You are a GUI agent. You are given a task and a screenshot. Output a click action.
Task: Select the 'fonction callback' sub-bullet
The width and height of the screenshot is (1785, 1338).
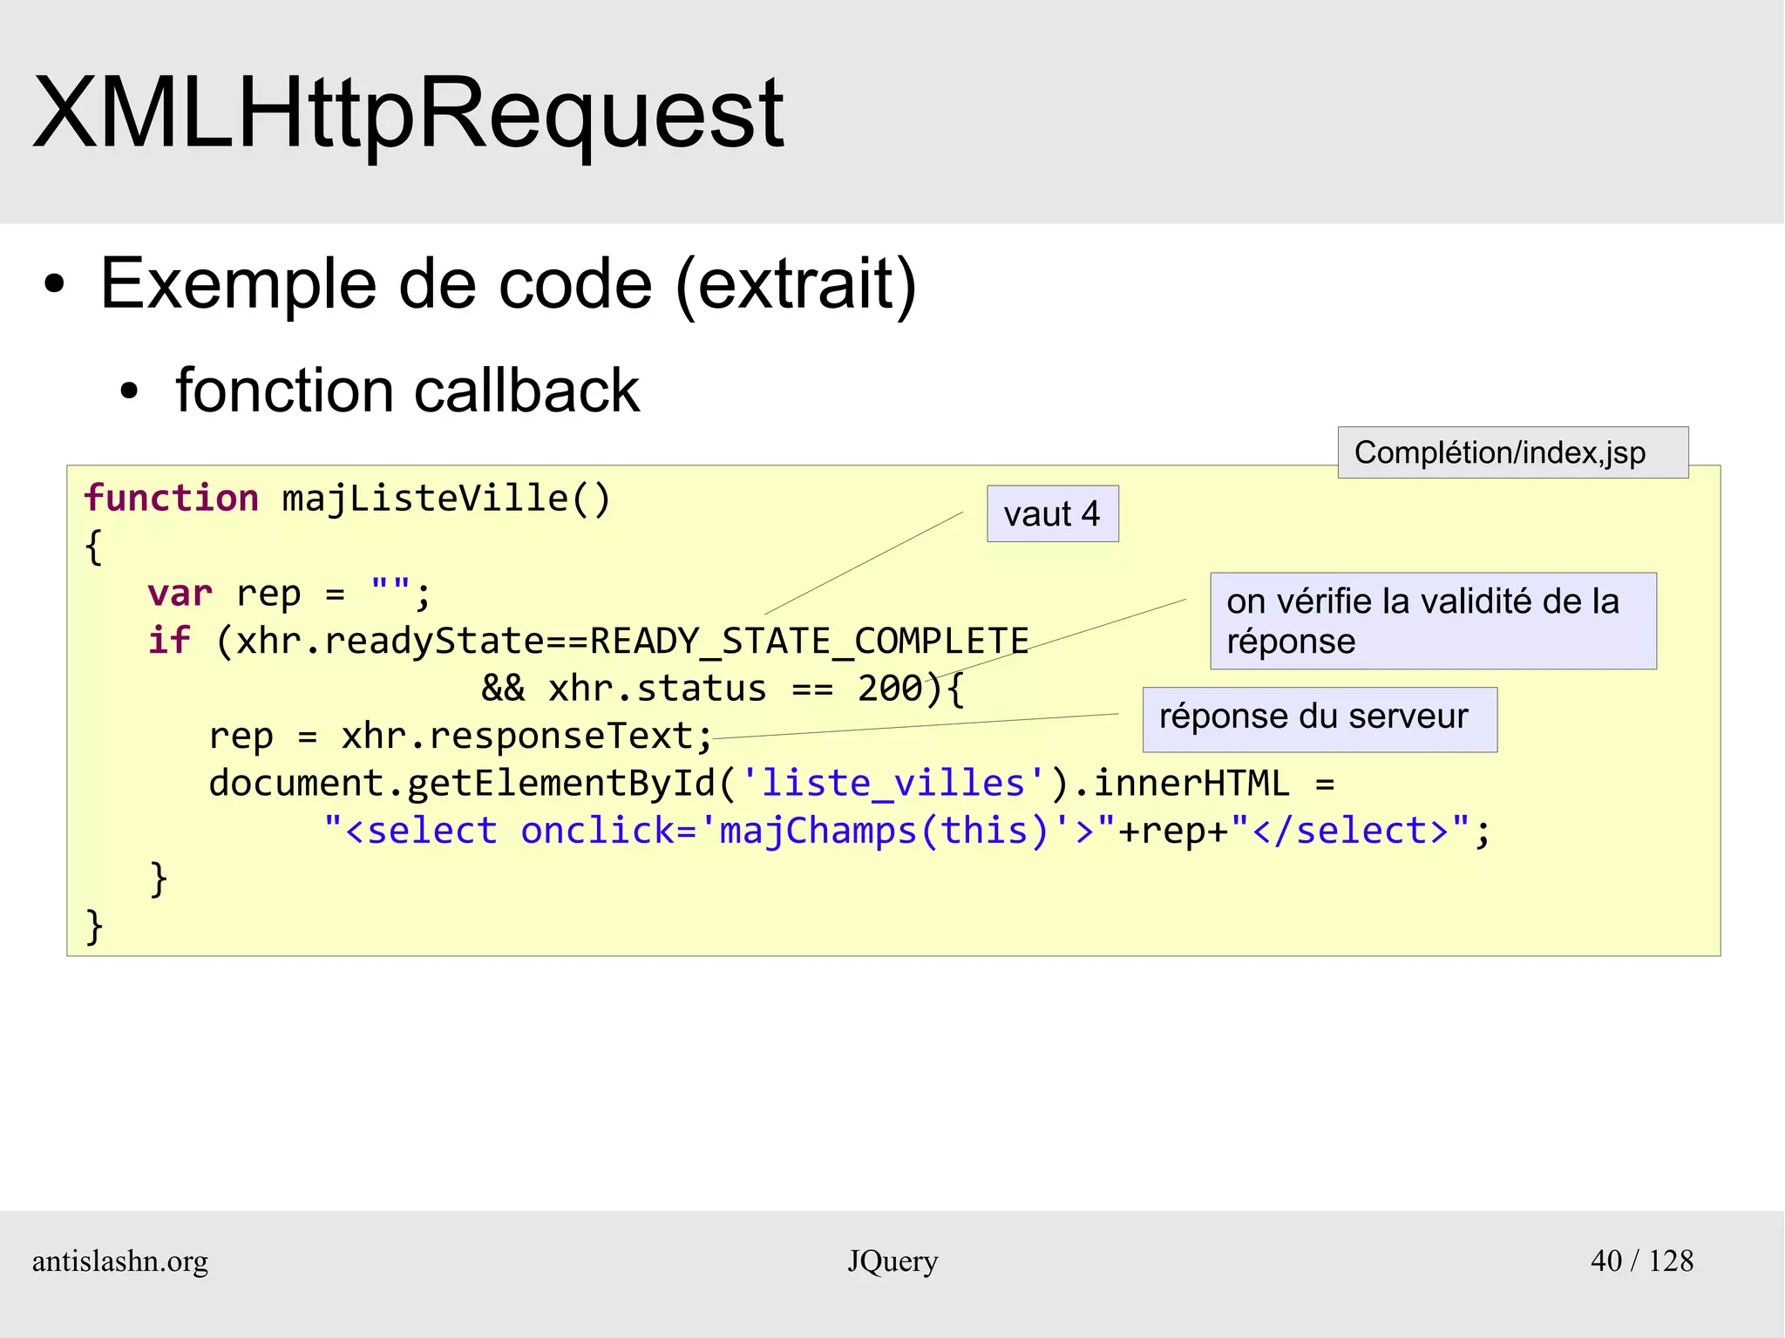407,390
